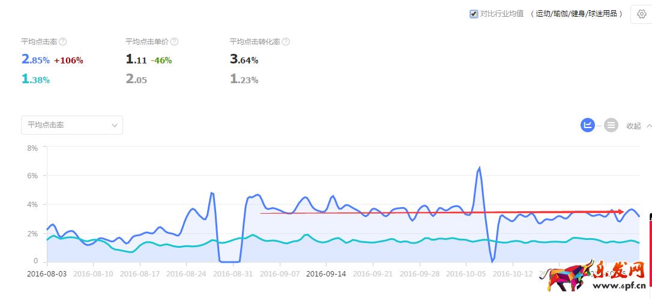The height and width of the screenshot is (298, 652).
Task: Switch to line chart view icon
Action: 587,125
